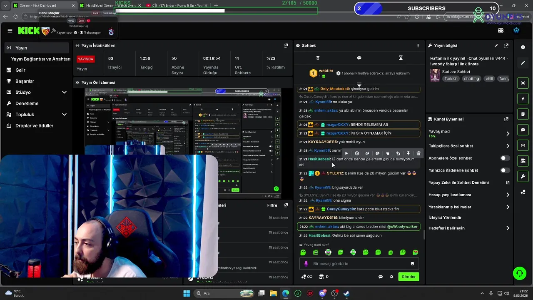Pop out the Kanal Eylemleri panel
Screen dimensions: 533x300
506,119
